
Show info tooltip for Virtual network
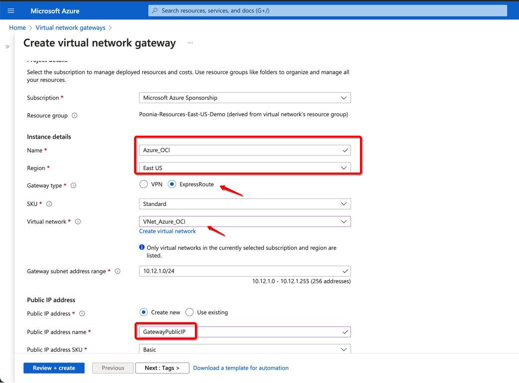pos(78,222)
